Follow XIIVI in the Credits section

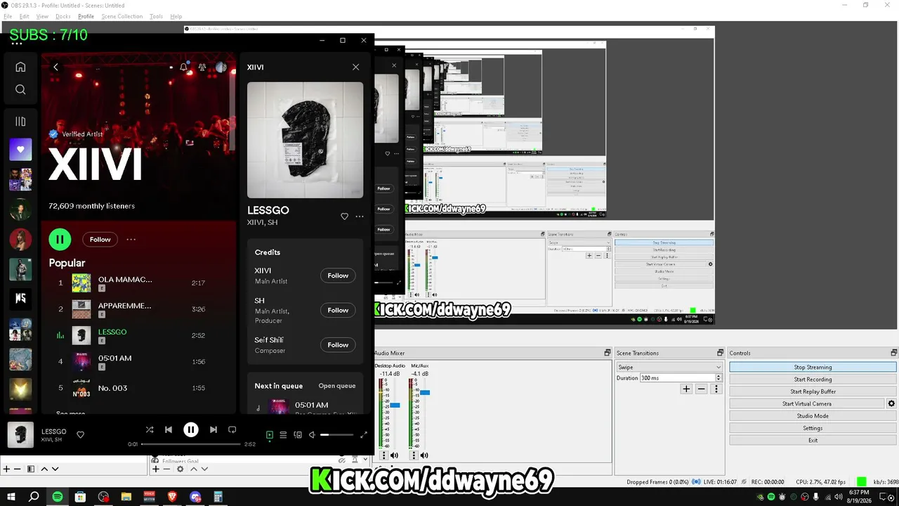click(x=338, y=275)
